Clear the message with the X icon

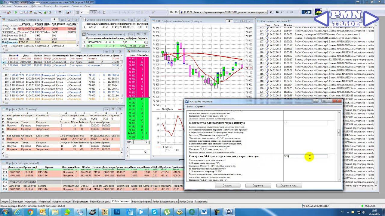(271, 12)
